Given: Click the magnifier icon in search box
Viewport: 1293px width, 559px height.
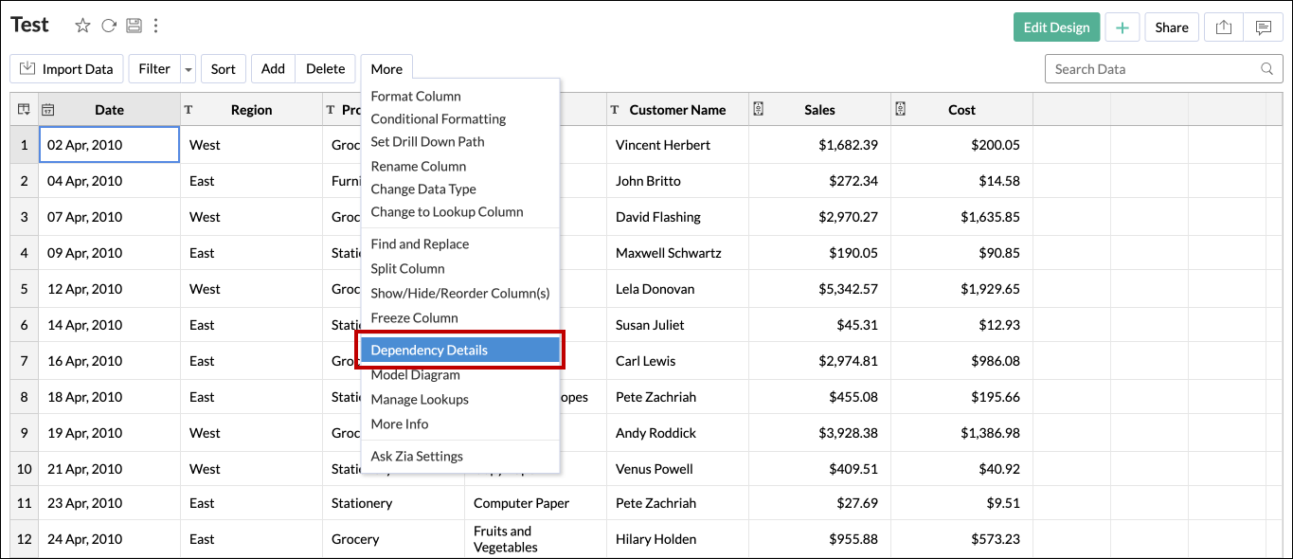Looking at the screenshot, I should tap(1266, 69).
